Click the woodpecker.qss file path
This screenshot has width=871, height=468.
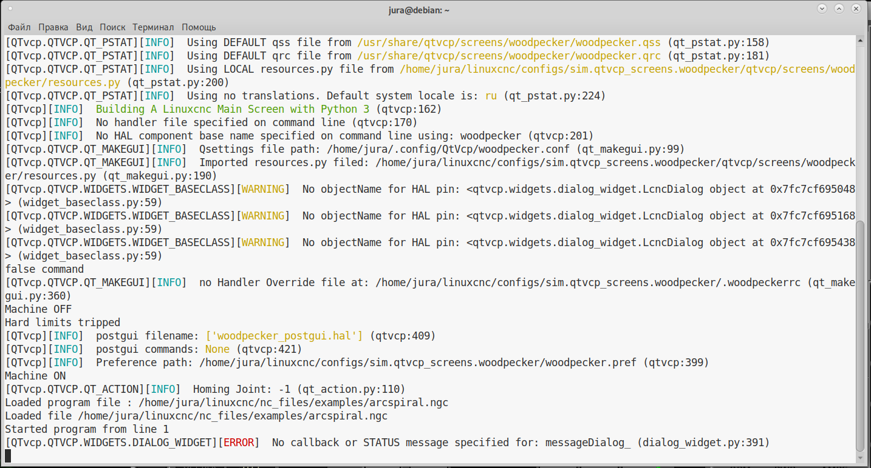509,42
